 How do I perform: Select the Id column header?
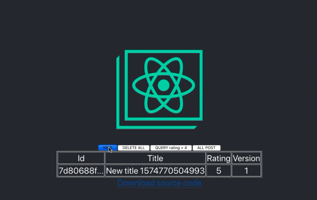click(x=81, y=158)
